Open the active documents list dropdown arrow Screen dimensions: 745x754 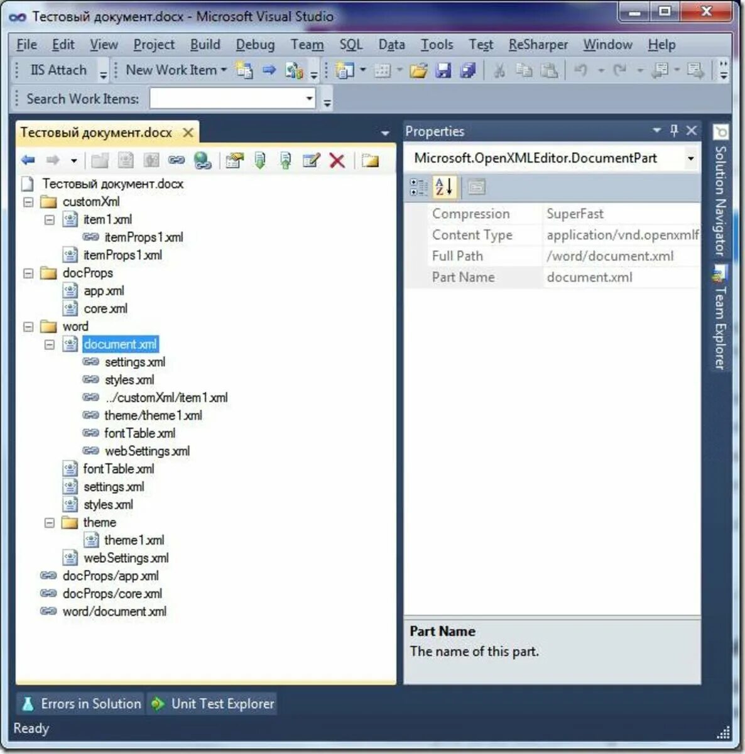pos(385,133)
